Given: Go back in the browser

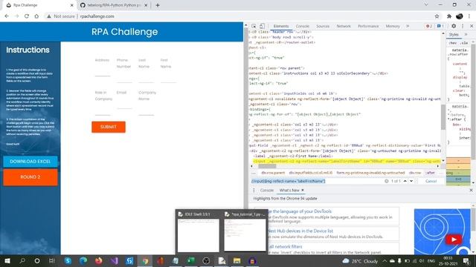Looking at the screenshot, I should pos(7,16).
